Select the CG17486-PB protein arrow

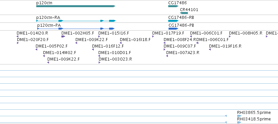point(173,29)
